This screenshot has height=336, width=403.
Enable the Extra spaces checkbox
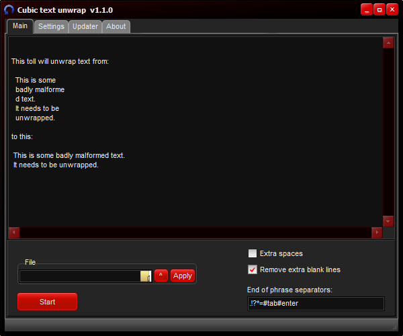coord(253,253)
